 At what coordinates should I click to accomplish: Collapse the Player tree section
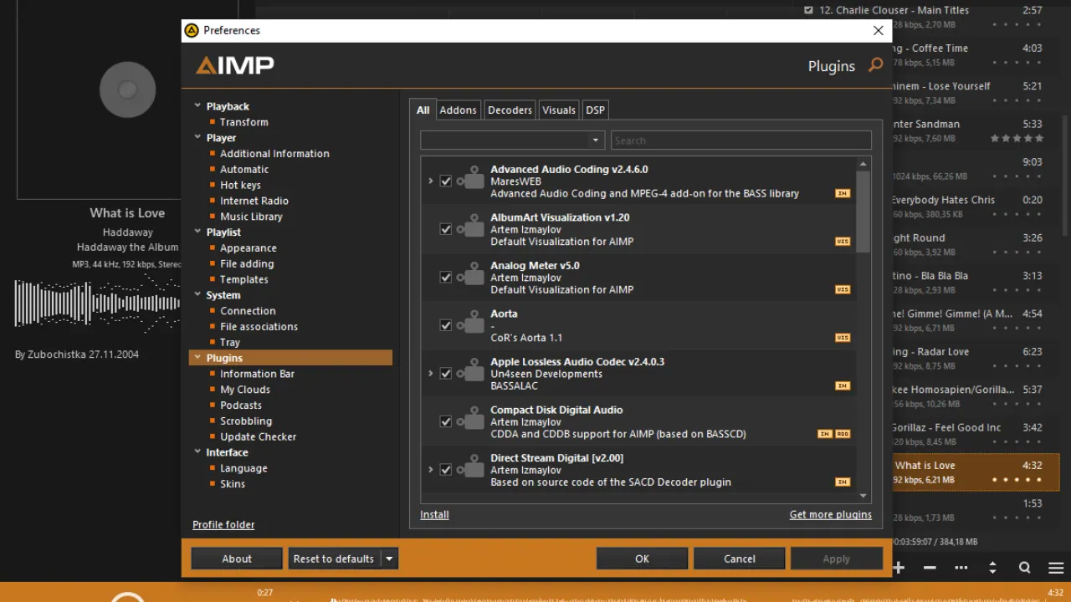coord(197,138)
